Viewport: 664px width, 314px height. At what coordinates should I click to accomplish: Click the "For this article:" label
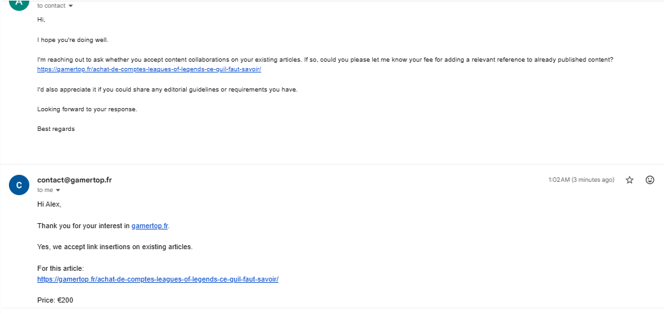tap(61, 268)
